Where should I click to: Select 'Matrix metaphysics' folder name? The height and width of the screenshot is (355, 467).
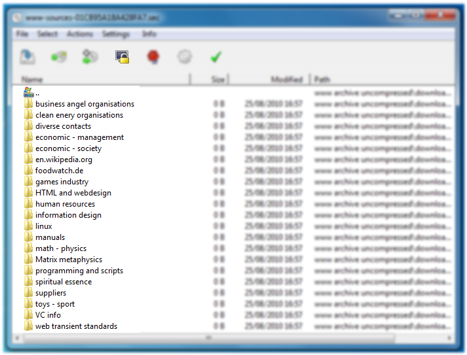69,260
